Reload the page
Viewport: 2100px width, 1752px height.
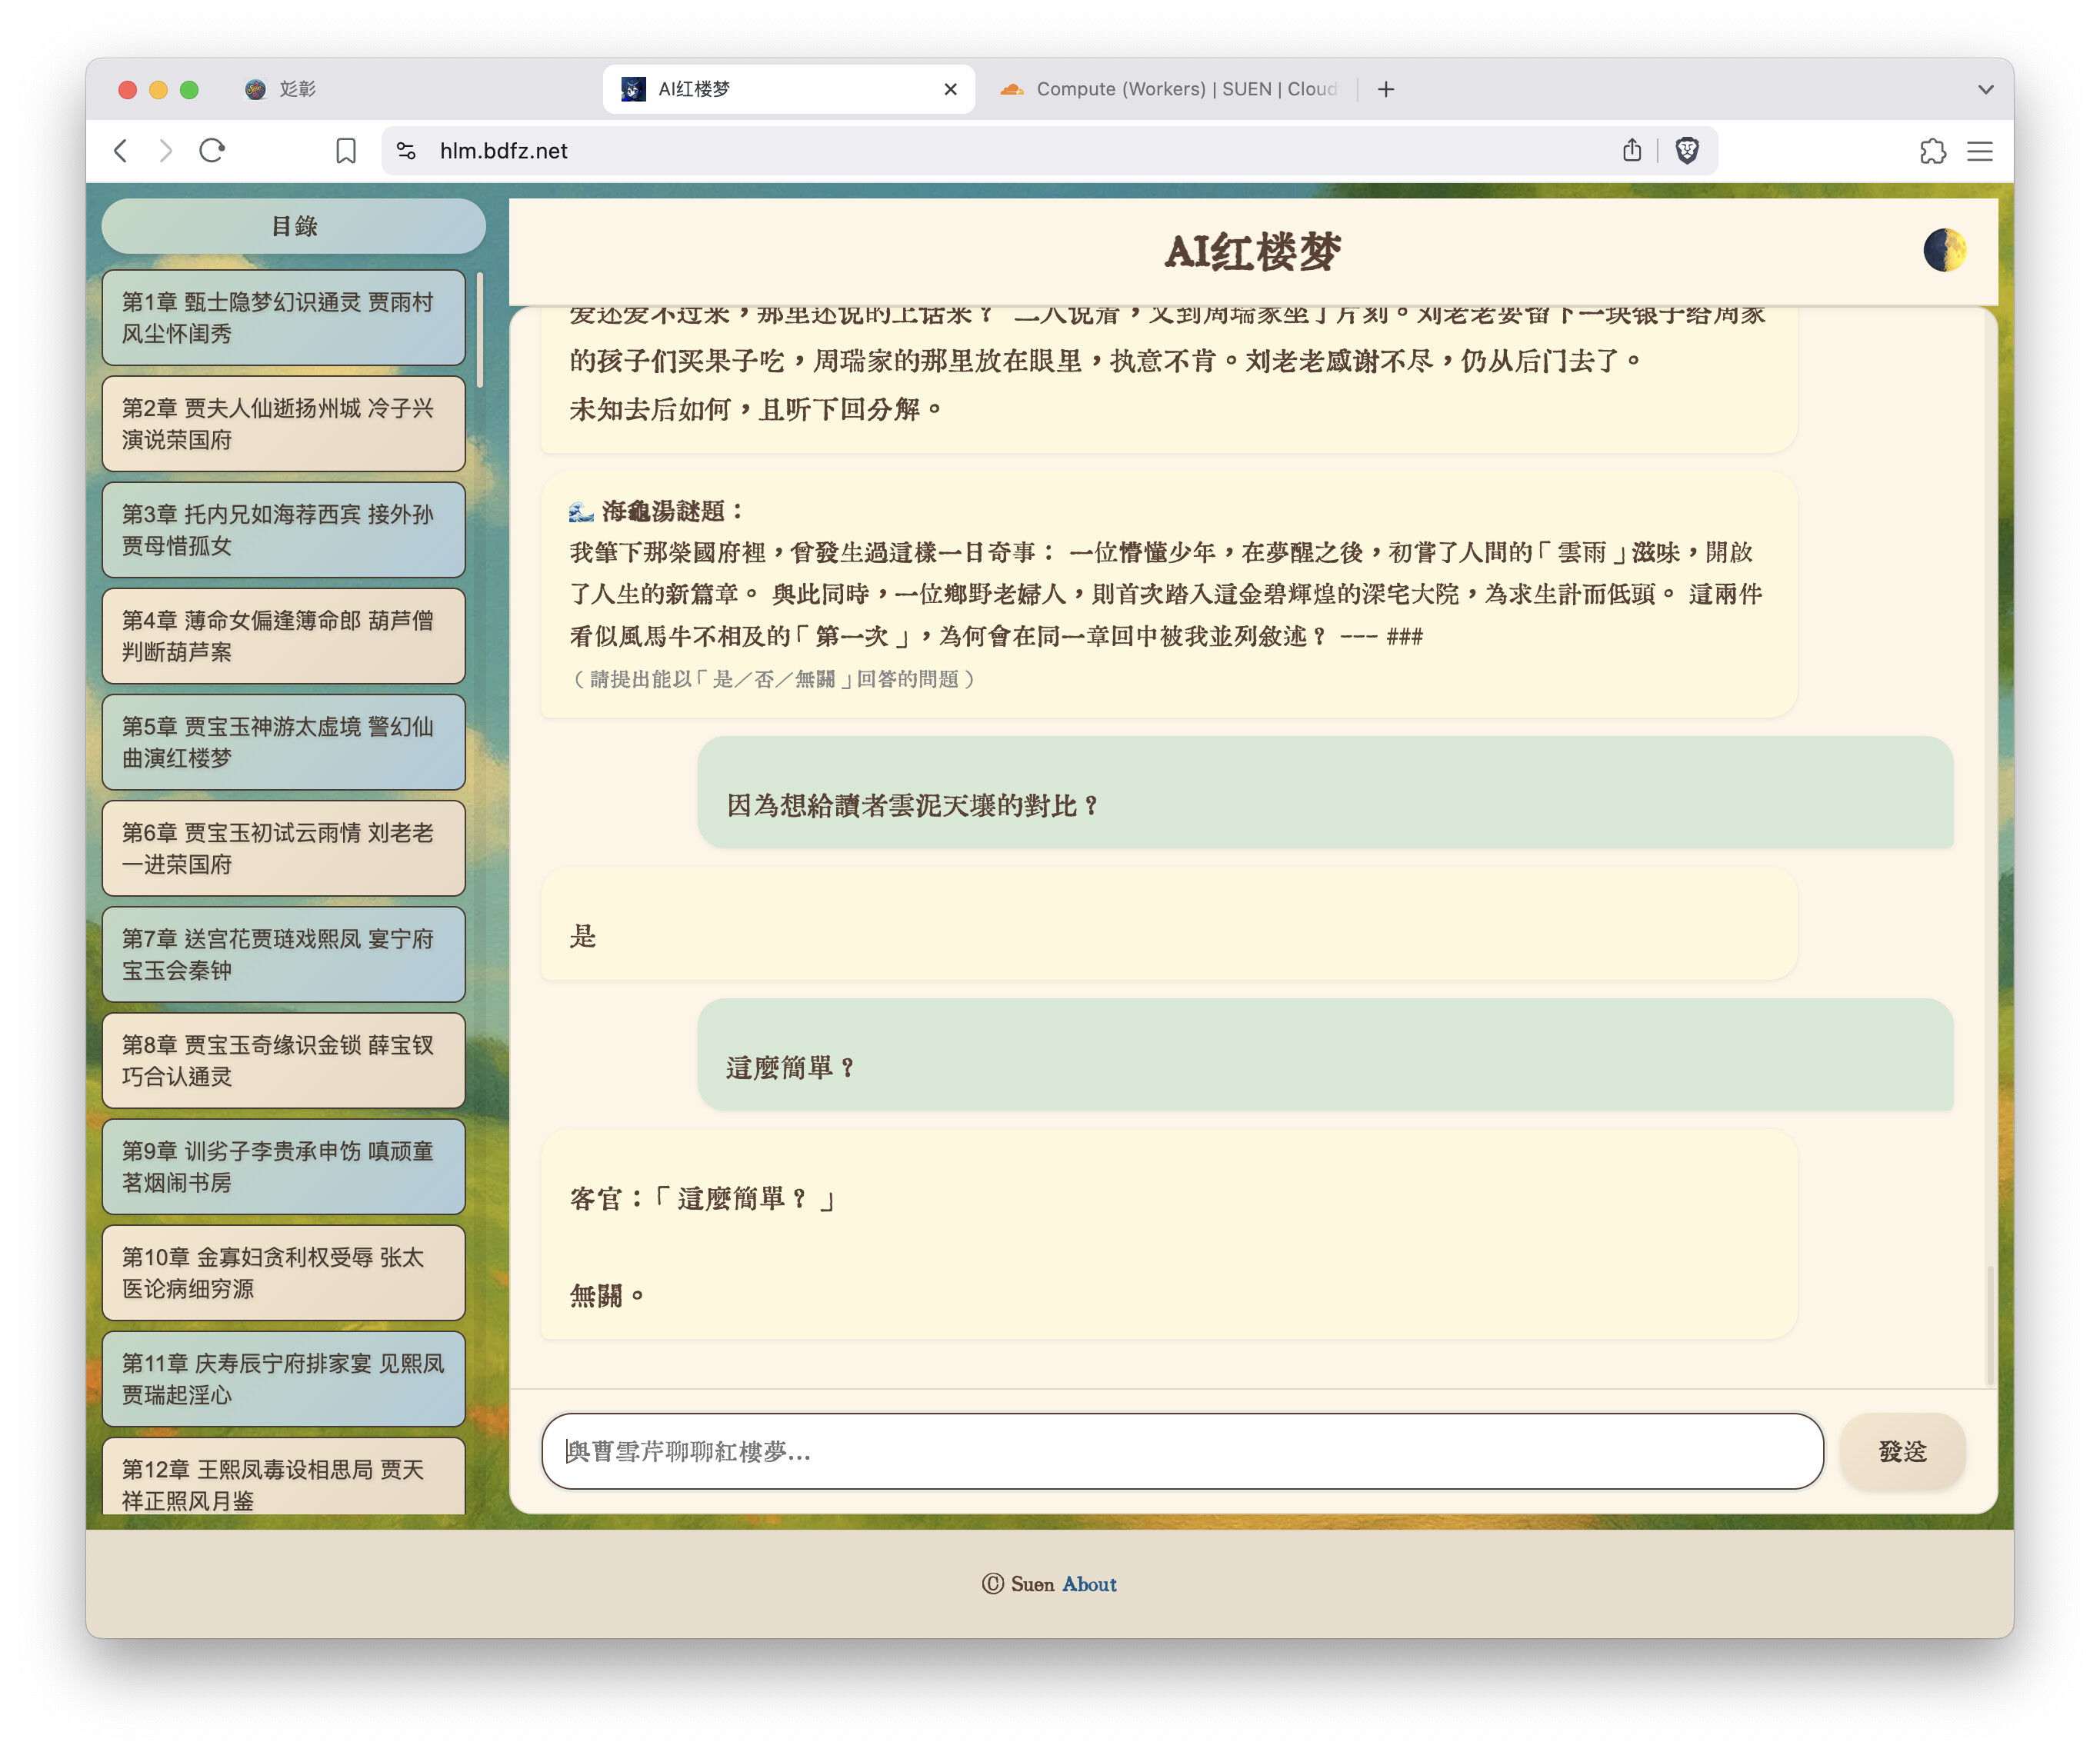(212, 151)
